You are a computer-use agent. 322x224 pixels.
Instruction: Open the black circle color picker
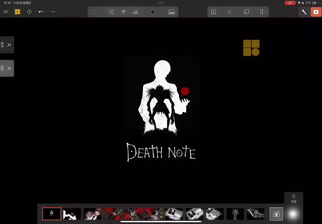click(x=153, y=12)
